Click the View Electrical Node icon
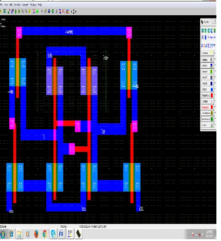Screen dimensions: 221x241 coord(34,12)
